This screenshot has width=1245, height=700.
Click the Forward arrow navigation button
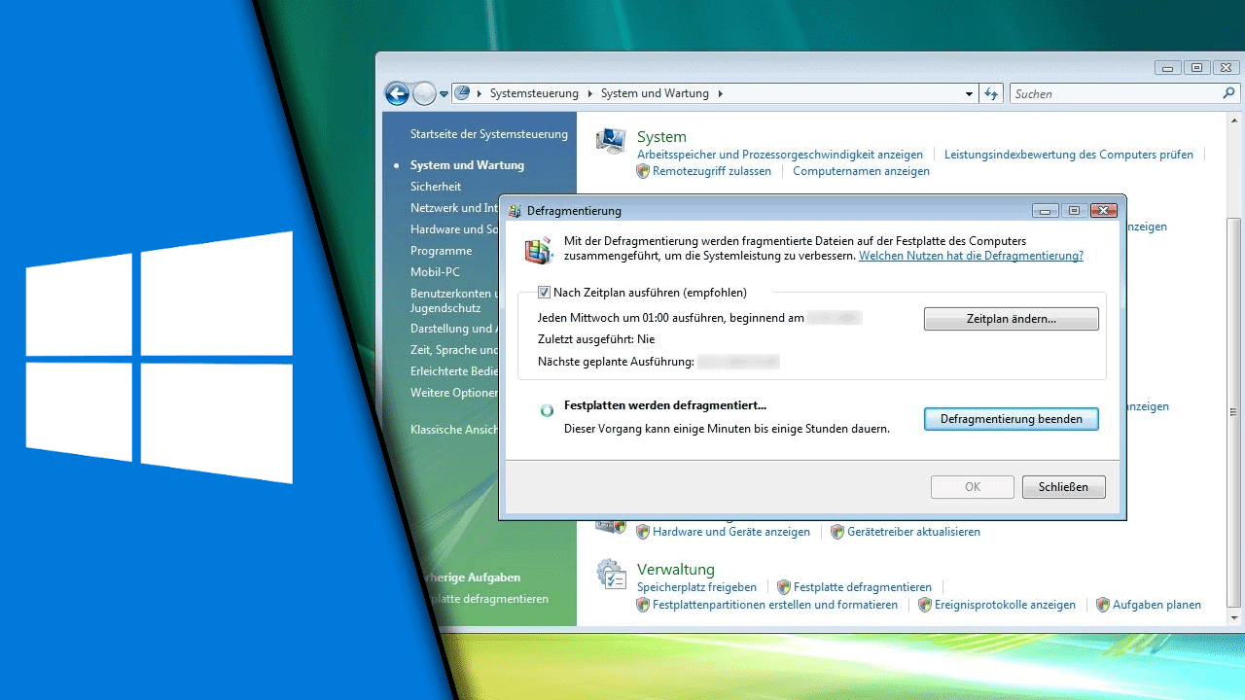click(424, 93)
